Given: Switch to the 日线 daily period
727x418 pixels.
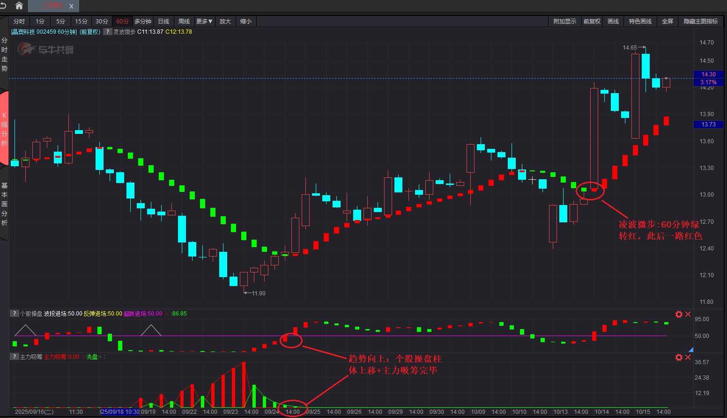Looking at the screenshot, I should [163, 22].
